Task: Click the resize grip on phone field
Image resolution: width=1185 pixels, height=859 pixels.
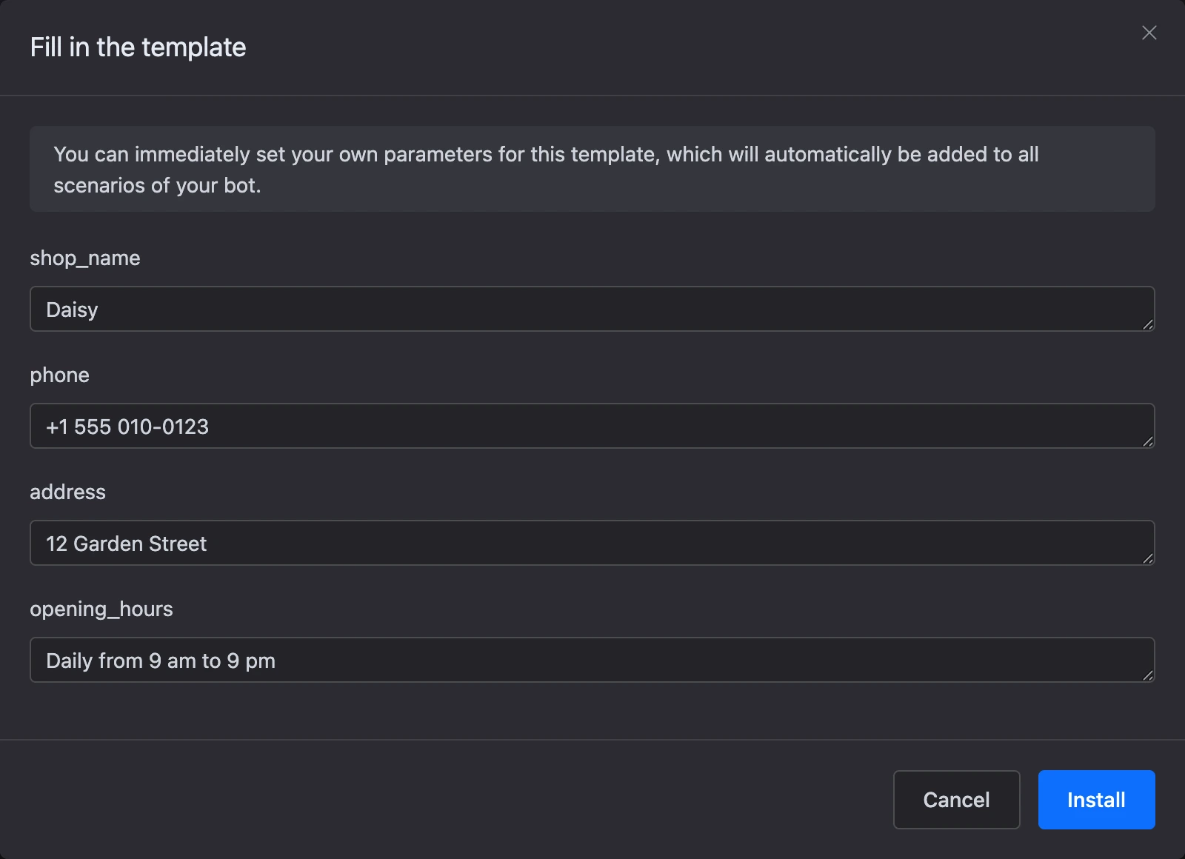Action: point(1148,441)
